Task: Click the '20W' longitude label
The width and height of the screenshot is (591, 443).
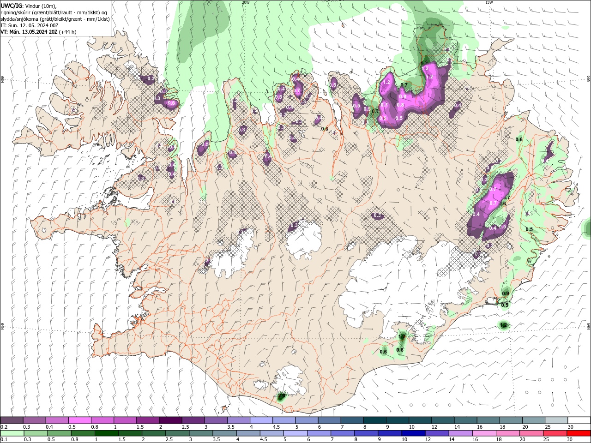Action: (x=246, y=2)
